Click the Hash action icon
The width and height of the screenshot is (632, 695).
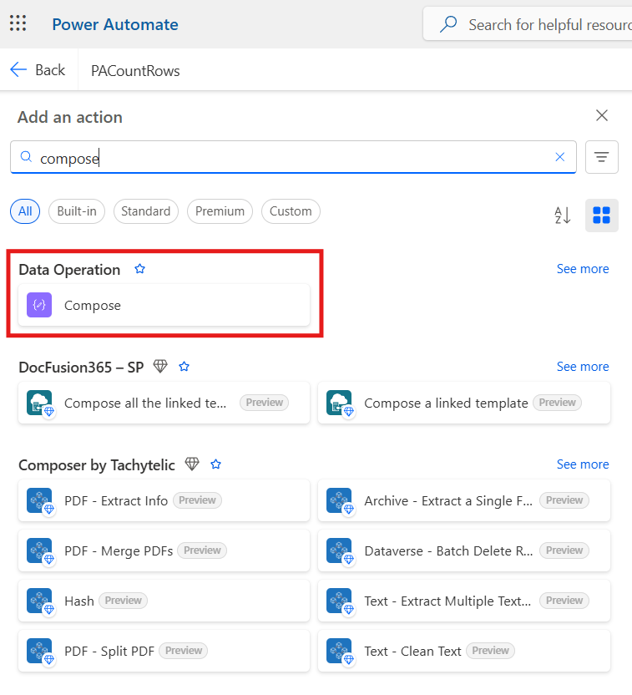point(40,601)
